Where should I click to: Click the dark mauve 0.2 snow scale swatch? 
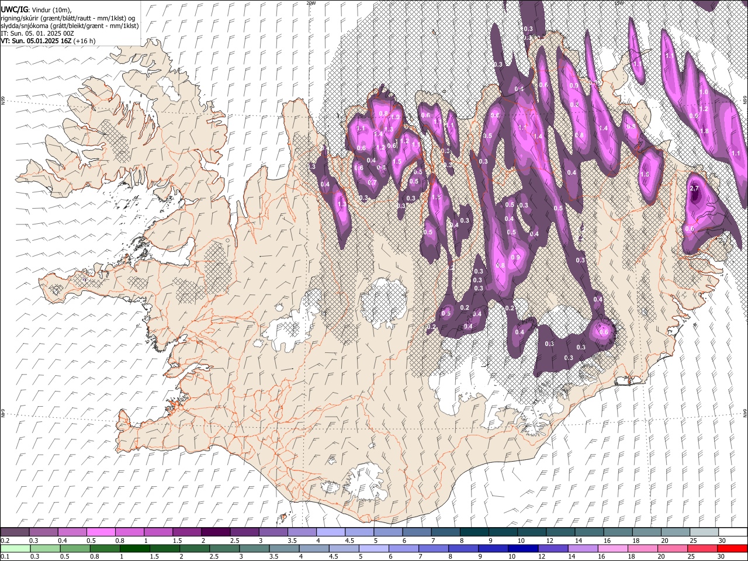point(15,532)
